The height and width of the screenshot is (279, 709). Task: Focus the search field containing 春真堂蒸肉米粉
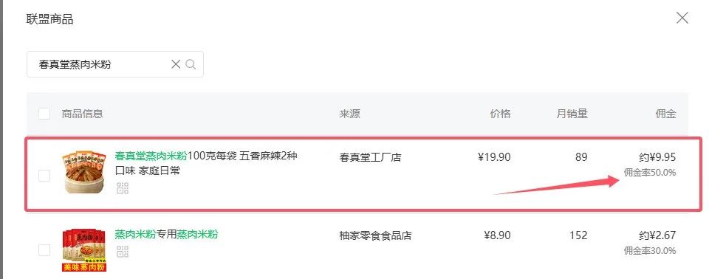coord(115,64)
